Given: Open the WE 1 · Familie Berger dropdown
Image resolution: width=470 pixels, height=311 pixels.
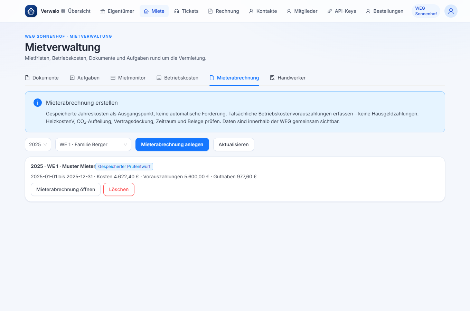Looking at the screenshot, I should coord(93,144).
